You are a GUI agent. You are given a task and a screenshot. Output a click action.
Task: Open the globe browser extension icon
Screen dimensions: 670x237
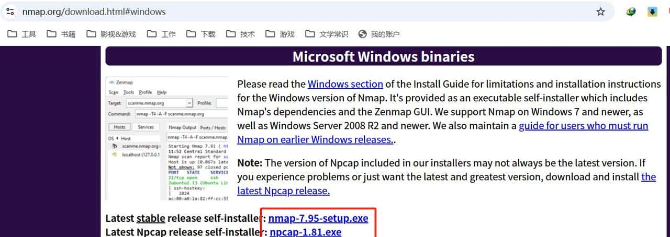point(631,11)
